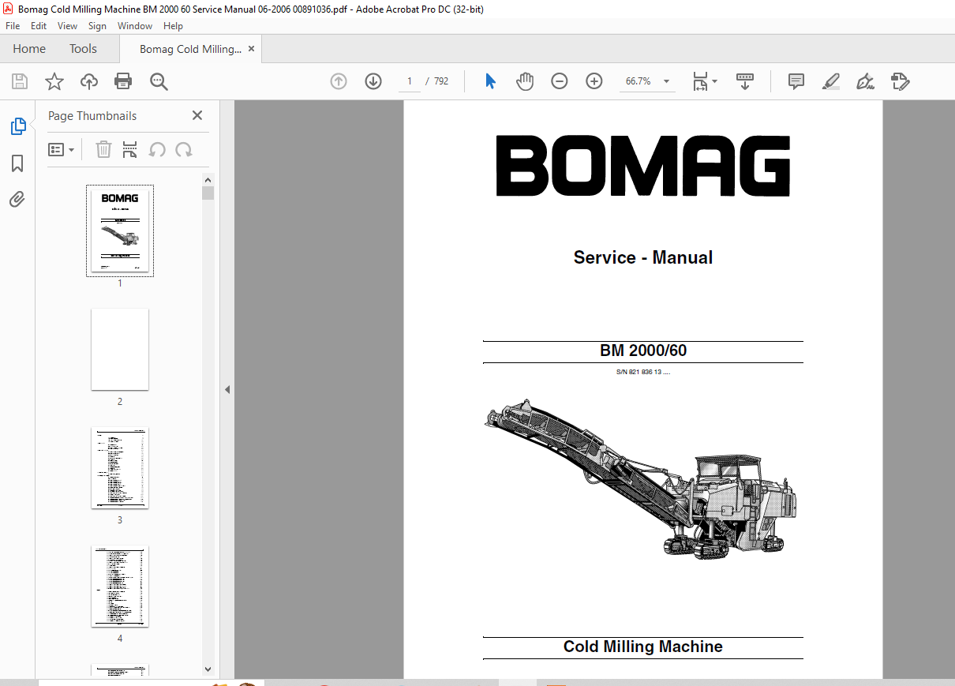Click the Save file icon
The image size is (955, 686).
coord(20,81)
